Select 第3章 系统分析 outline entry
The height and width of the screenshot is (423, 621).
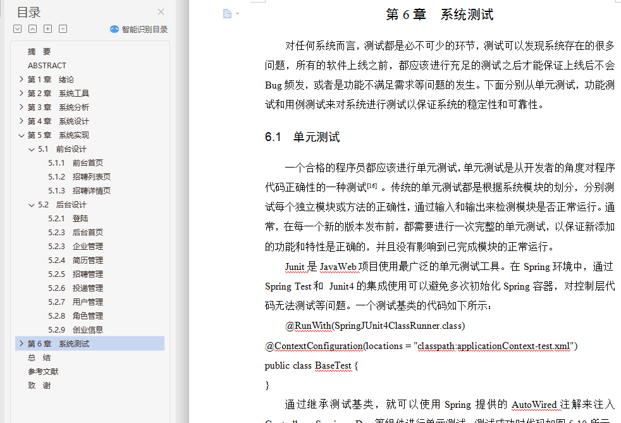point(58,107)
